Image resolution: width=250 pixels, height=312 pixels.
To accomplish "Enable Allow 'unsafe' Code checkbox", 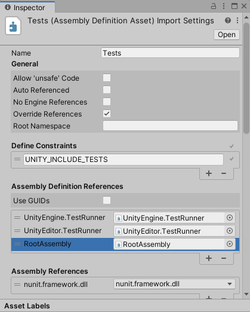I will [x=107, y=78].
